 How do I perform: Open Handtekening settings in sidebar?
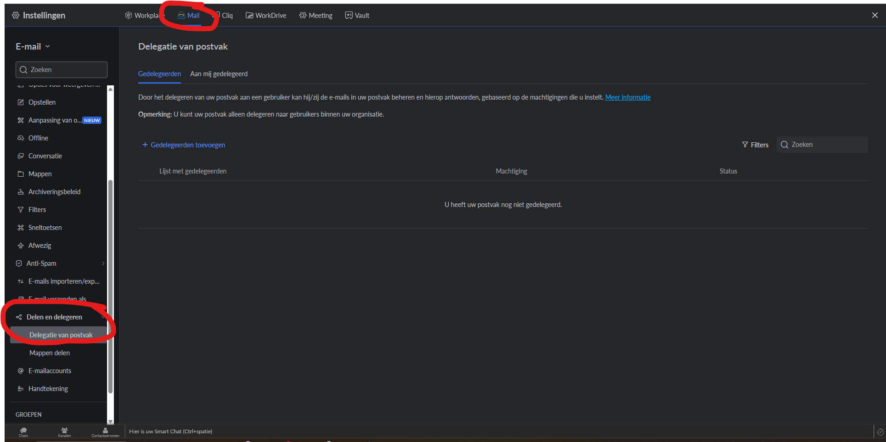pos(48,389)
